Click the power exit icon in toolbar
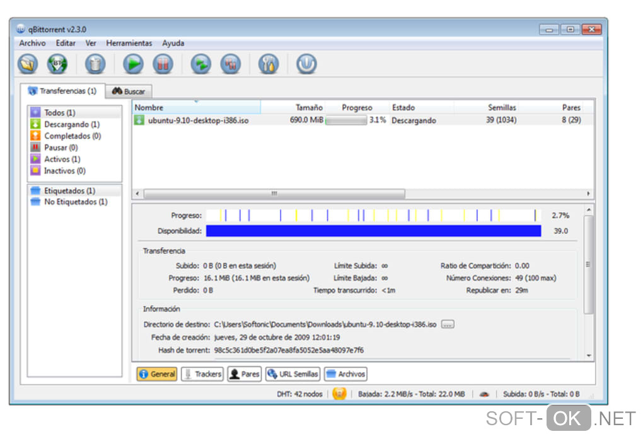Image resolution: width=643 pixels, height=434 pixels. 306,64
